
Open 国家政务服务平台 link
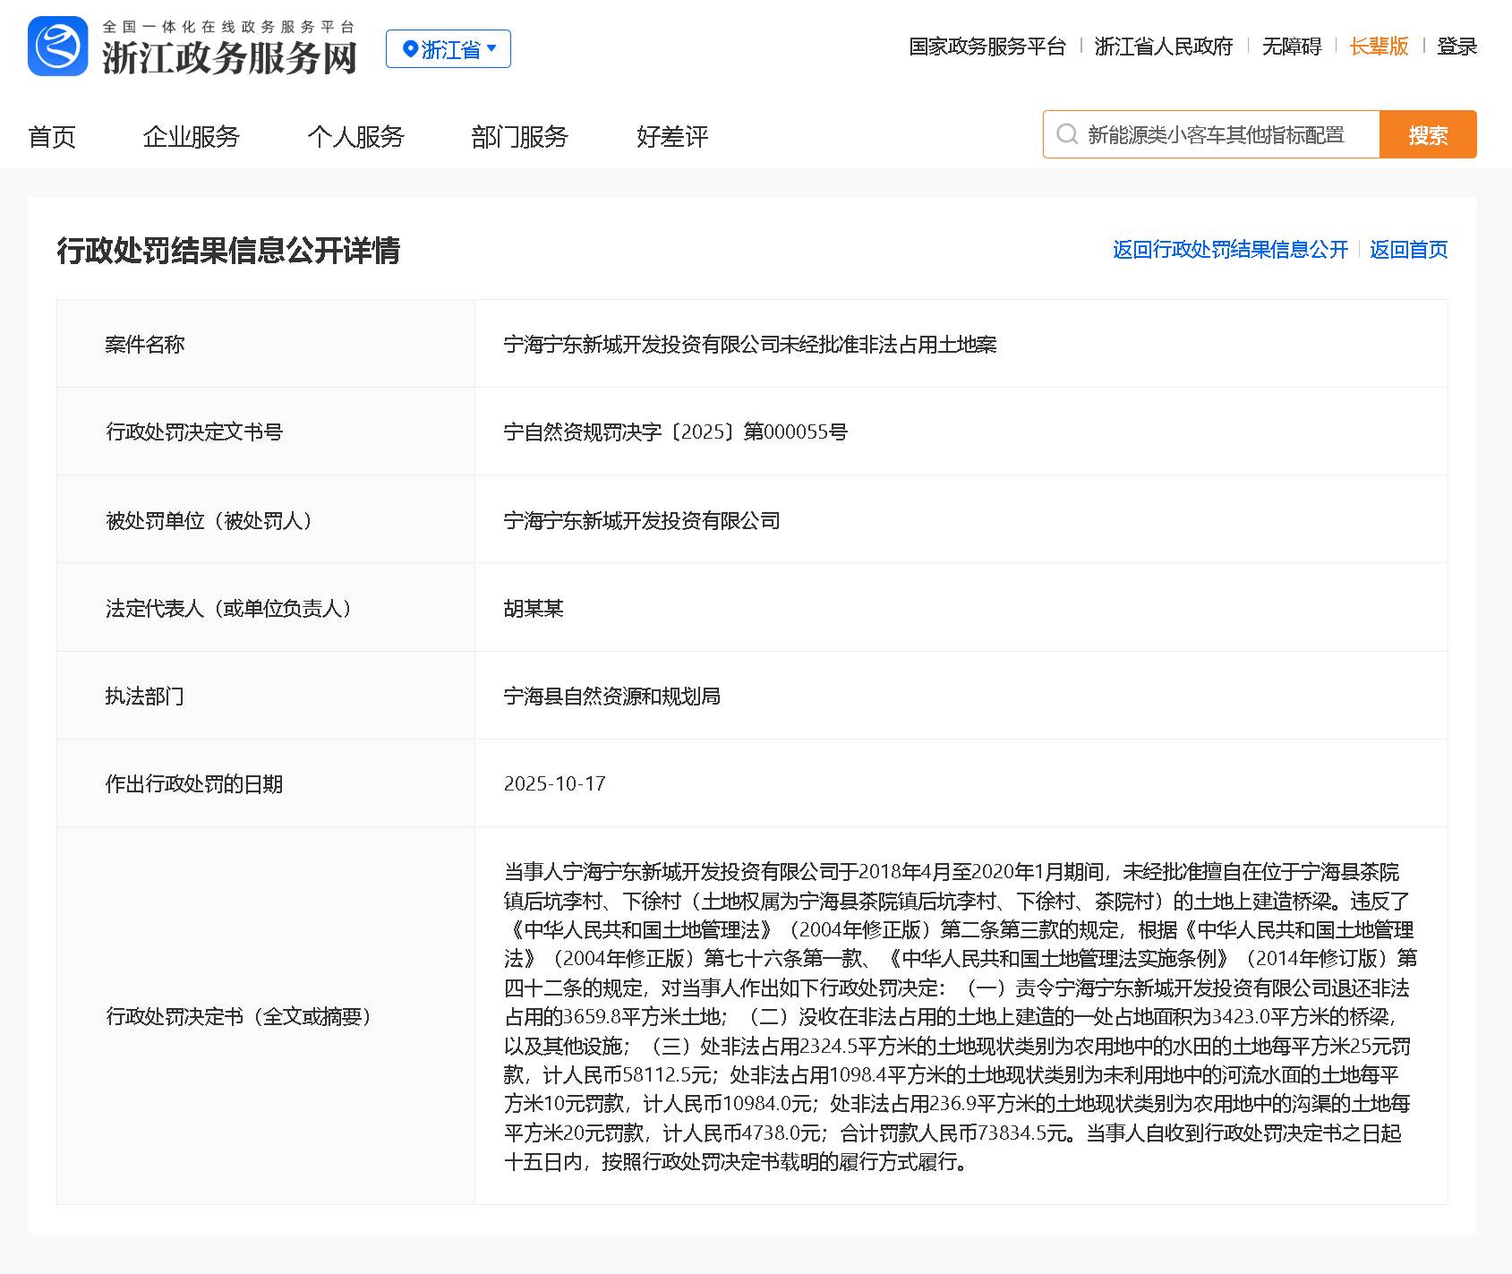coord(987,47)
